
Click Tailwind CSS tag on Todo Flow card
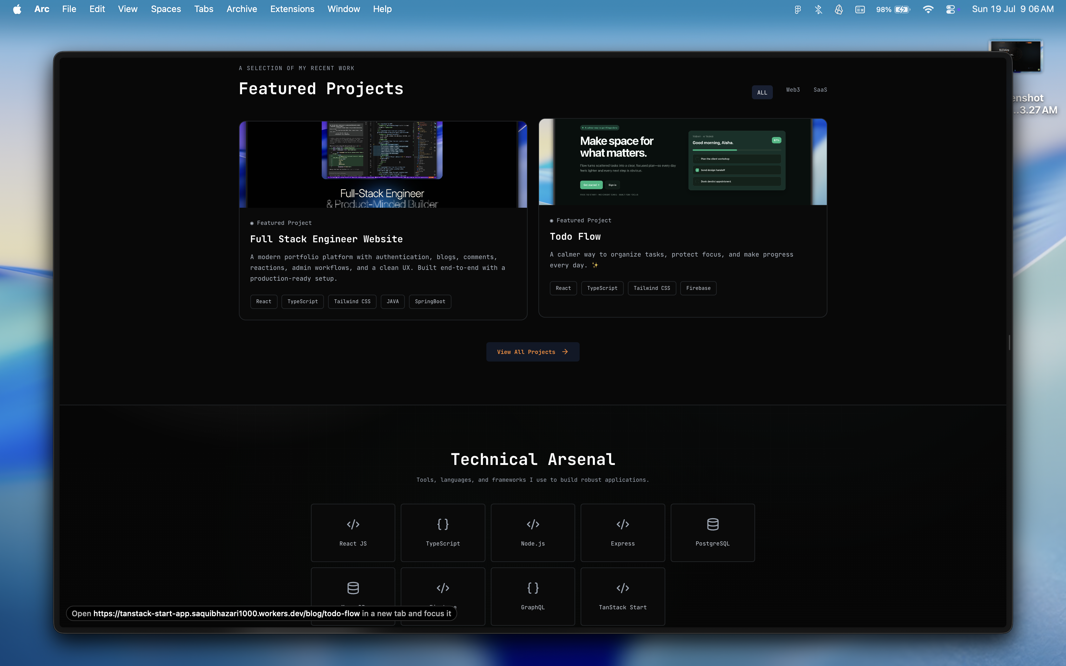pos(651,289)
